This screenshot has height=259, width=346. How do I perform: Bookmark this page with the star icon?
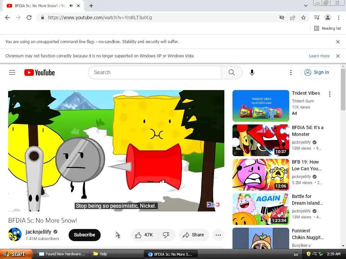pos(303,18)
